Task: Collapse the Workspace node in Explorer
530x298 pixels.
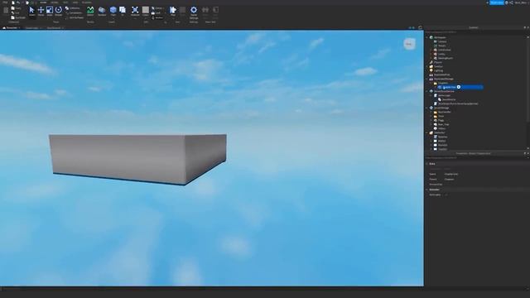Action: click(427, 37)
